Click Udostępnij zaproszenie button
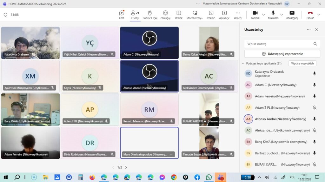Image resolution: width=325 pixels, height=182 pixels. (282, 54)
